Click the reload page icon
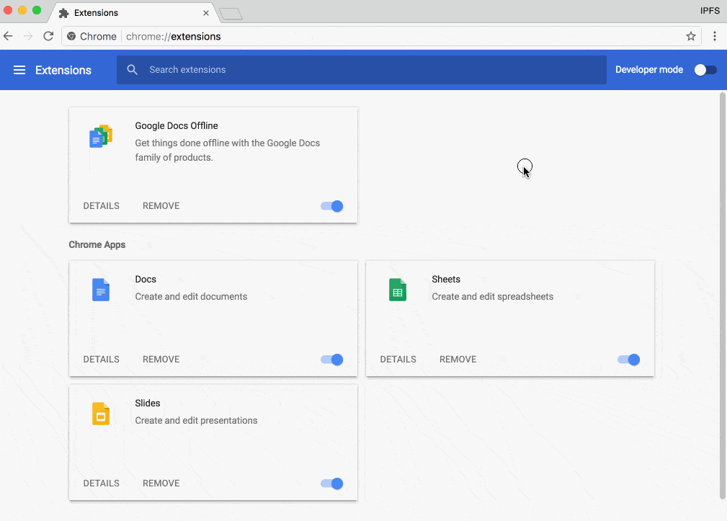 [48, 36]
